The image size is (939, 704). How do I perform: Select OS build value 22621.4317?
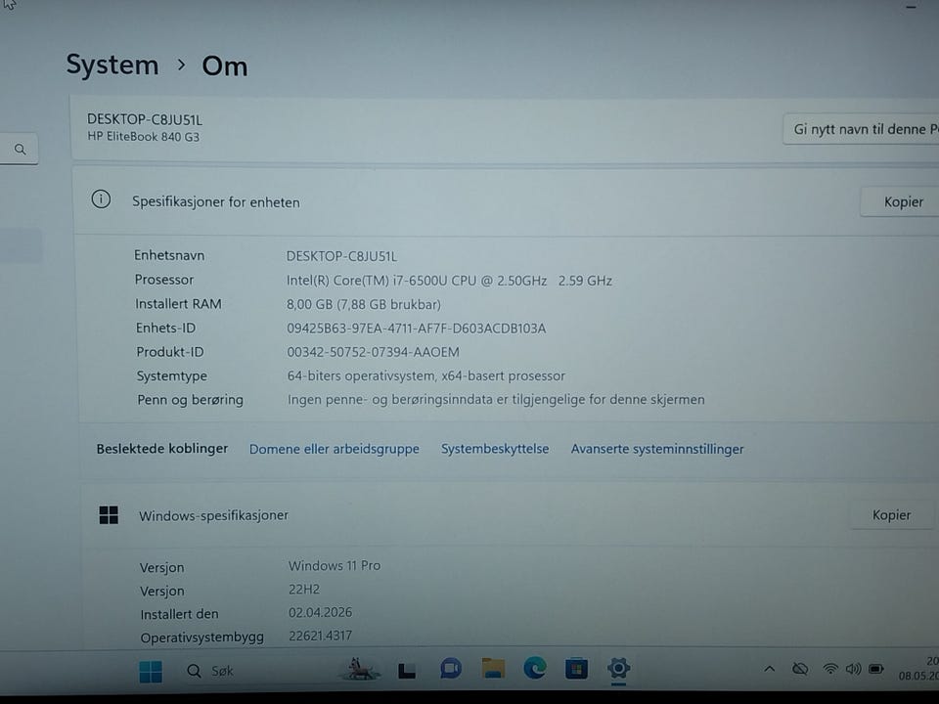click(x=321, y=636)
